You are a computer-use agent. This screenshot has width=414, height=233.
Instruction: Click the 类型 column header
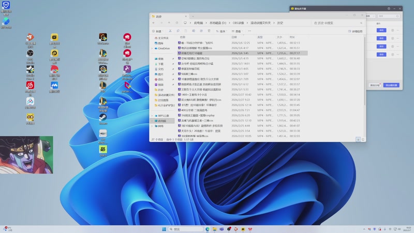[260, 37]
